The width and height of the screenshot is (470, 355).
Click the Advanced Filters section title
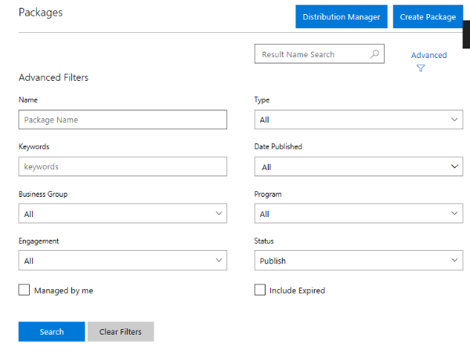pyautogui.click(x=53, y=78)
